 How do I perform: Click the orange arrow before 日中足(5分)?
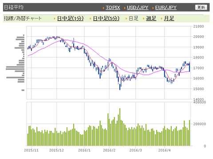[x=91, y=19]
